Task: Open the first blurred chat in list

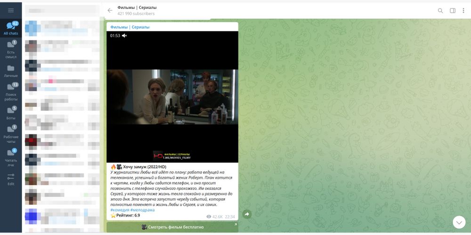Action: coord(62,28)
